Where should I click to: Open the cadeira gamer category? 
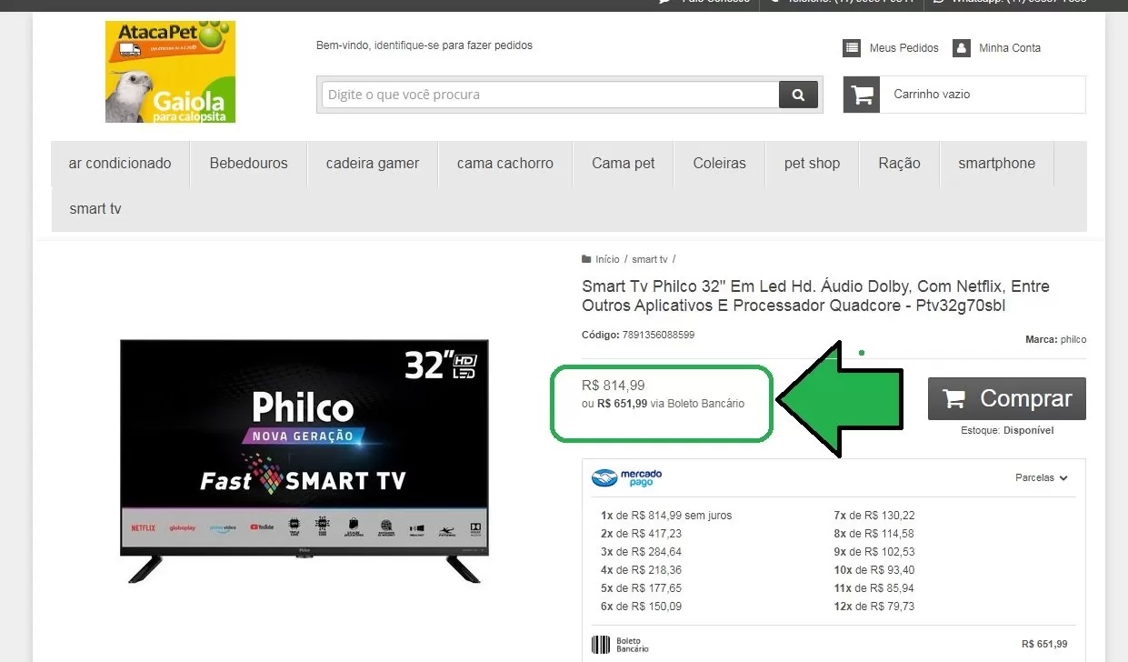[373, 164]
